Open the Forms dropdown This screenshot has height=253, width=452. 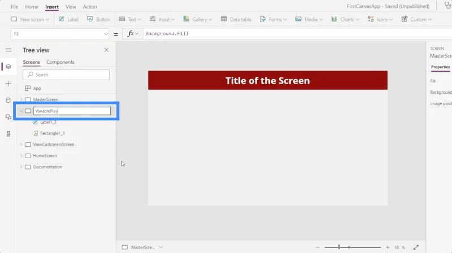click(273, 19)
